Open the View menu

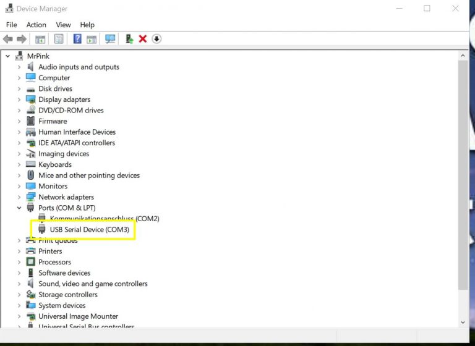pos(63,25)
